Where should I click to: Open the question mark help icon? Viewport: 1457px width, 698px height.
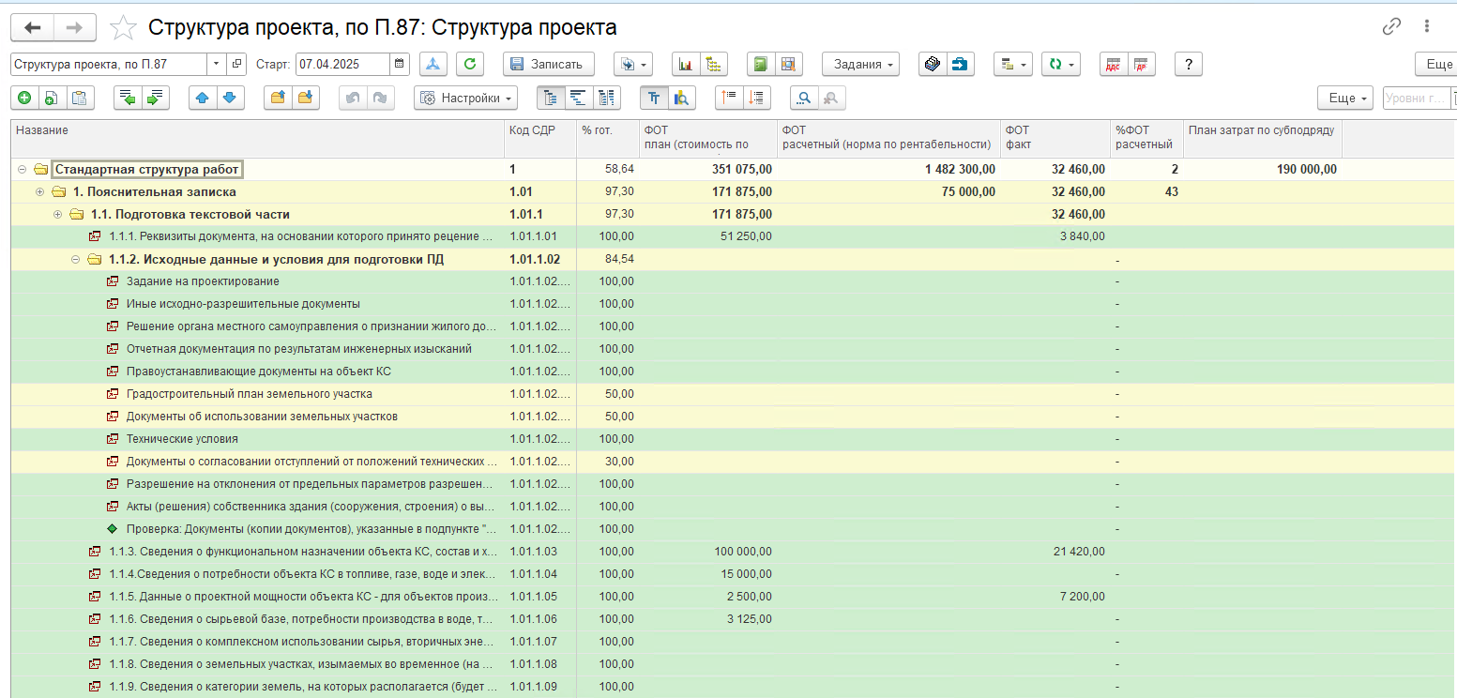[1189, 64]
